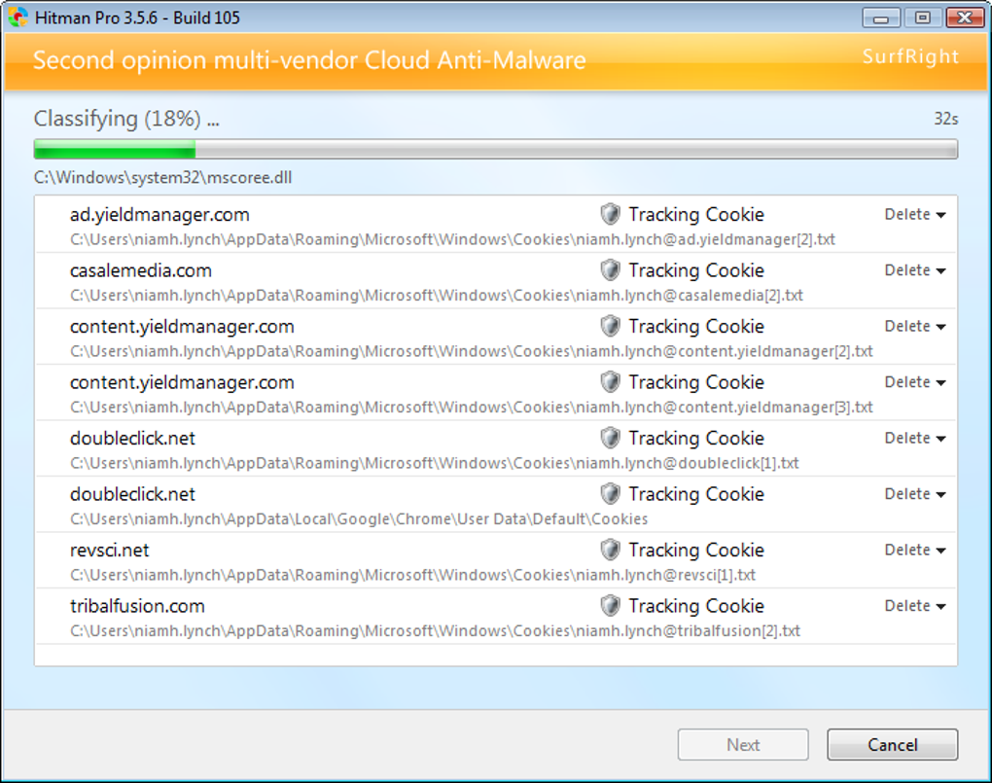
Task: Click the disabled Next button
Action: [x=743, y=744]
